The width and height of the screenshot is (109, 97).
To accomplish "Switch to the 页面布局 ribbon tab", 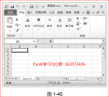I will (41, 13).
